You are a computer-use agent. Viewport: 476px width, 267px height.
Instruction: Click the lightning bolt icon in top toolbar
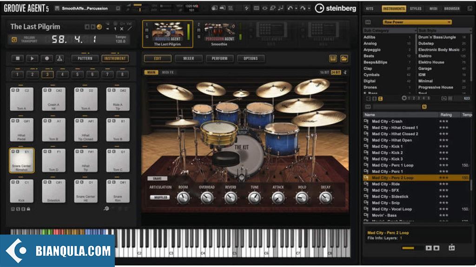click(x=246, y=8)
